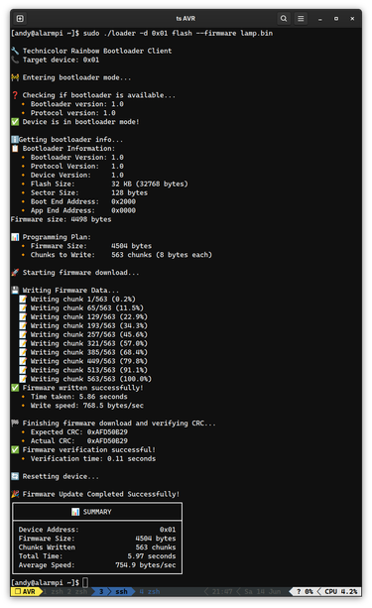Select the AVR session label in status bar
372x608 pixels.
coord(25,591)
